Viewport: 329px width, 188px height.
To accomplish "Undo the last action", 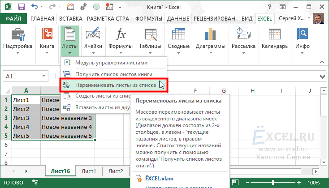I will (x=35, y=7).
